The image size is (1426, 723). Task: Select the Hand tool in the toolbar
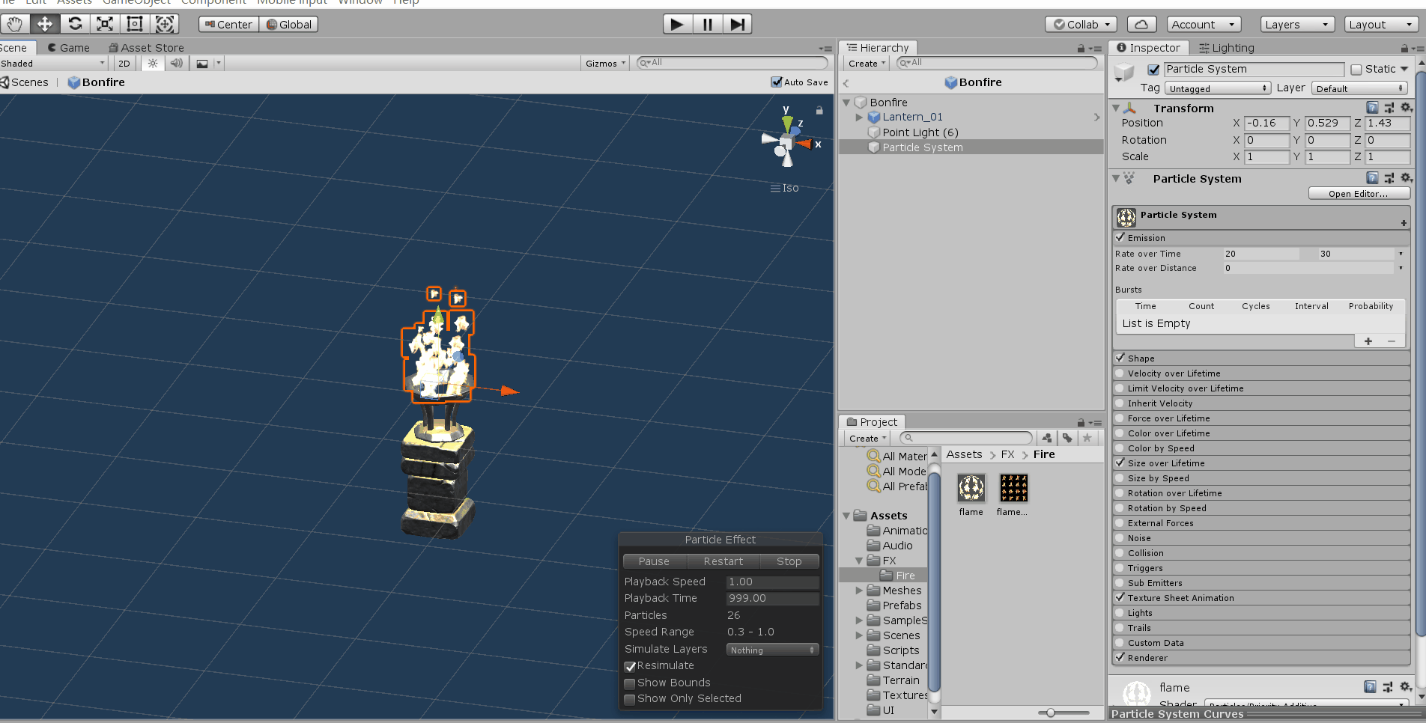[x=14, y=23]
